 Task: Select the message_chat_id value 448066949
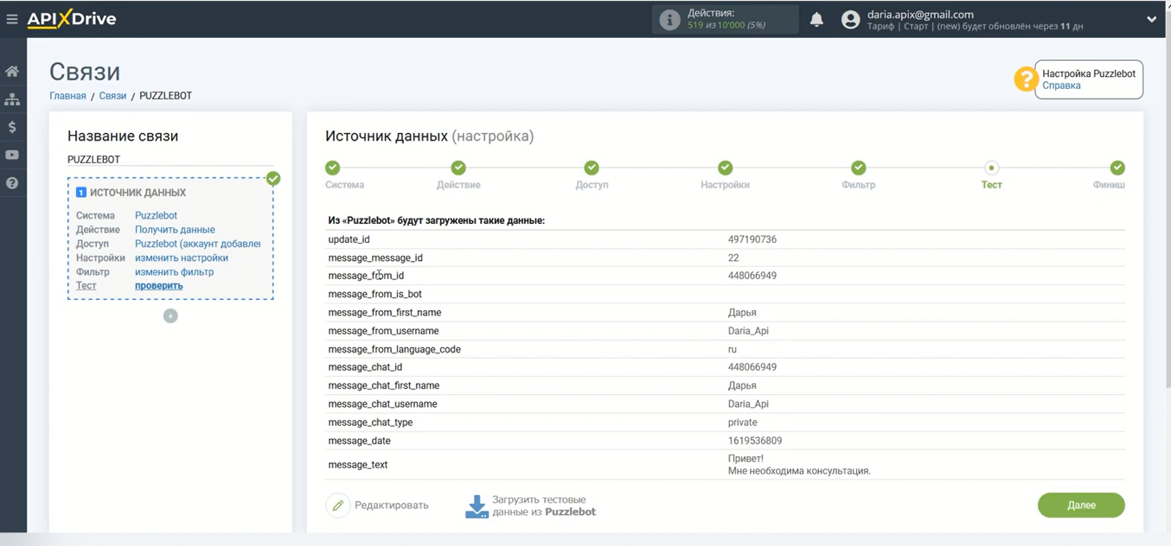coord(752,367)
